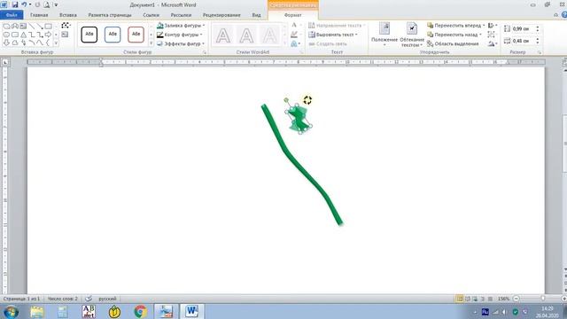Expand the shapes gallery more arrow
The width and height of the screenshot is (567, 319).
pyautogui.click(x=56, y=43)
